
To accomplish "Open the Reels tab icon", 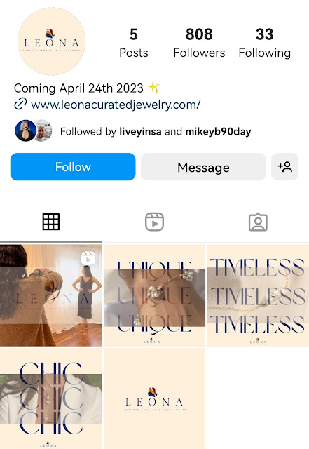I will pos(154,222).
